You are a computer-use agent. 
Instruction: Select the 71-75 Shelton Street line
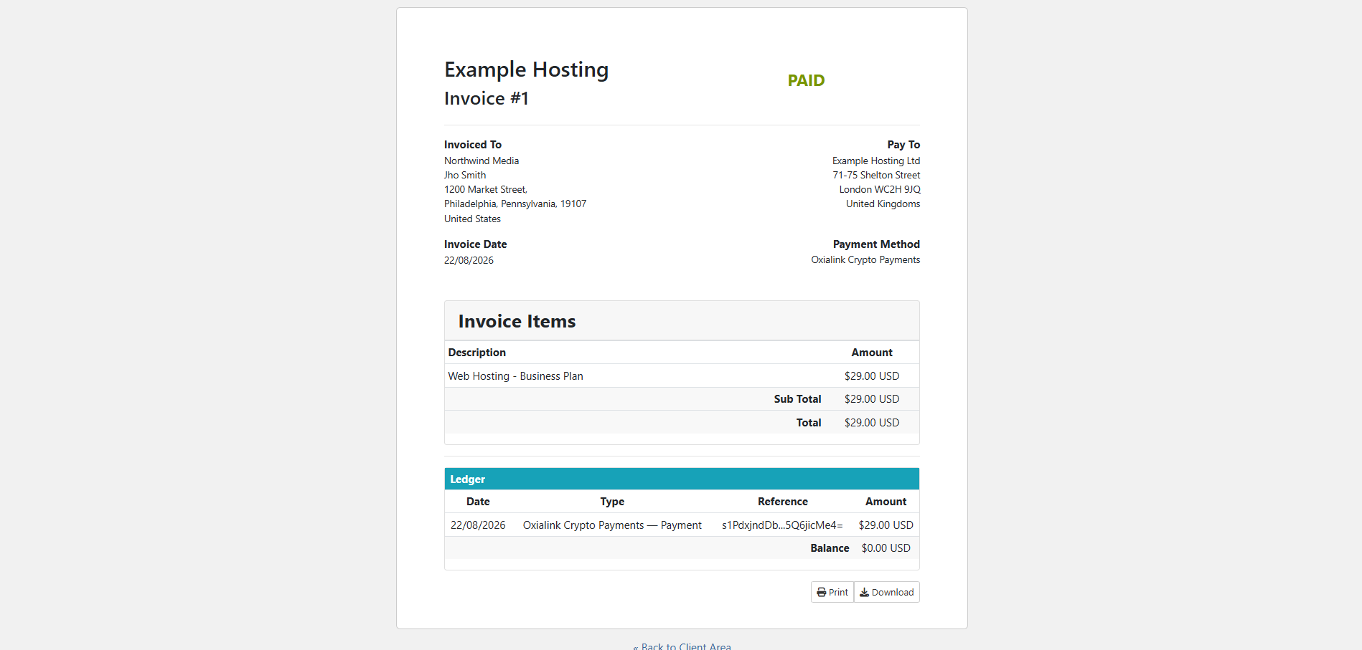pyautogui.click(x=876, y=175)
